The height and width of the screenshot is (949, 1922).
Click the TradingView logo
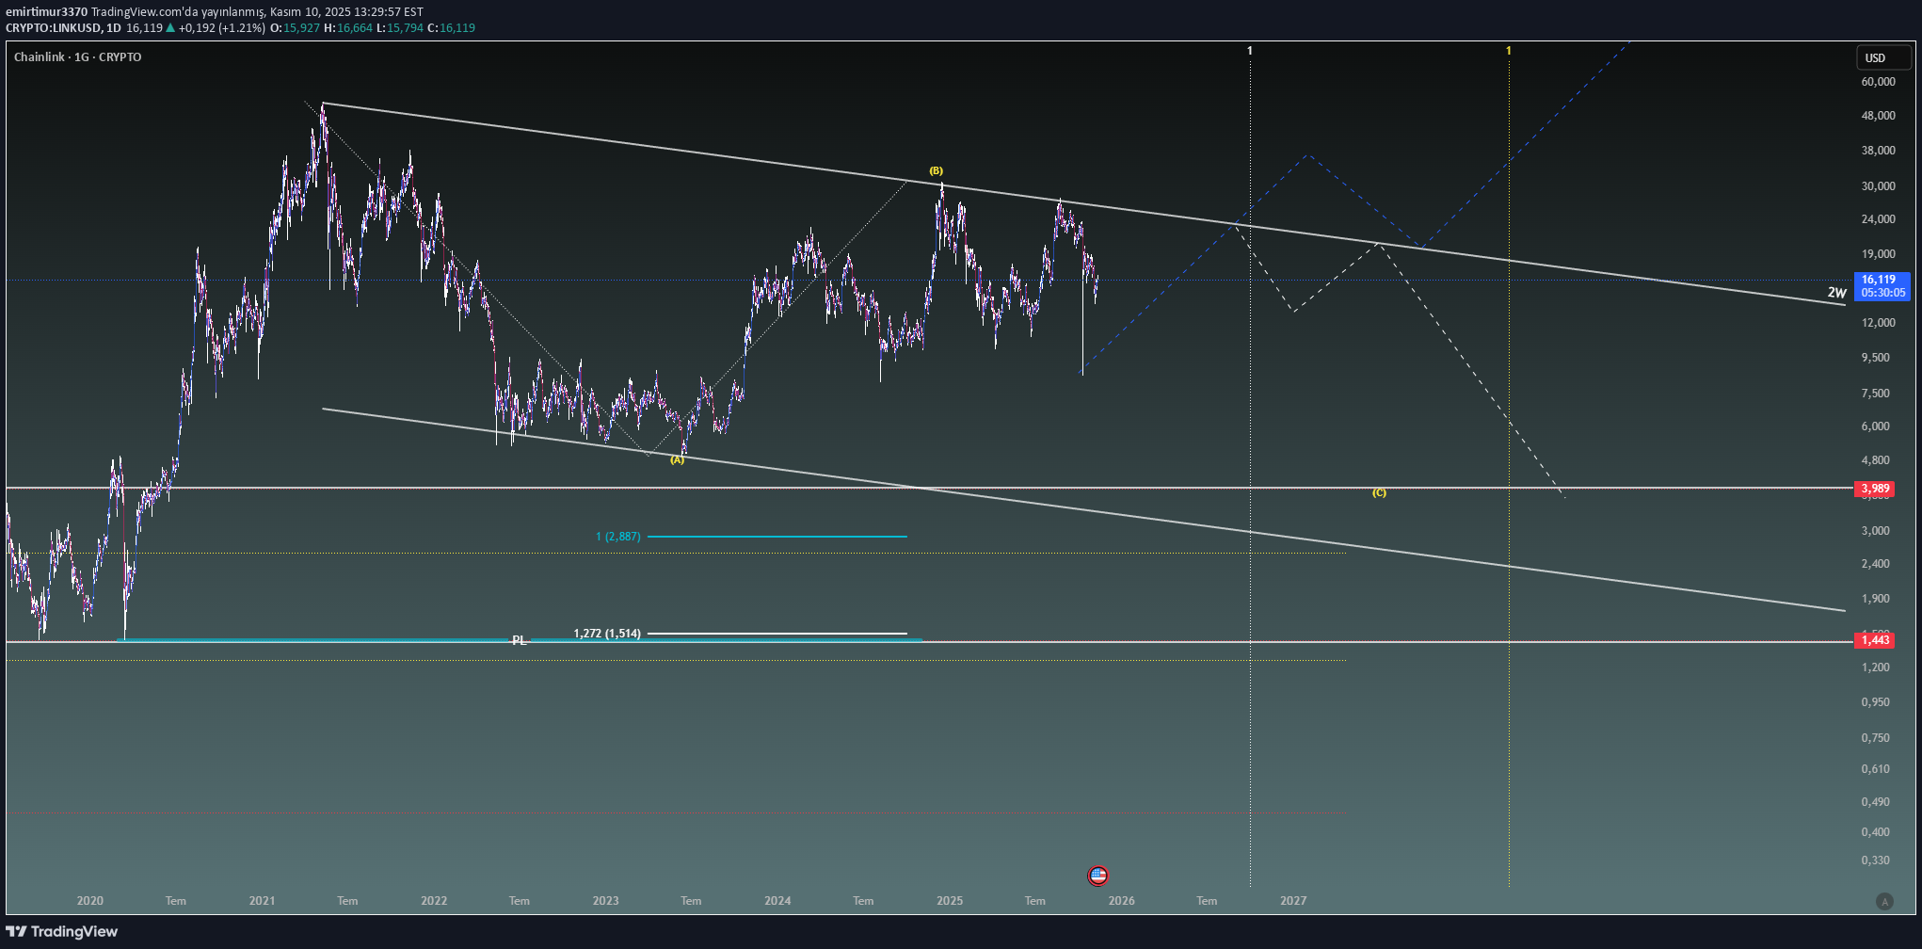tap(62, 931)
